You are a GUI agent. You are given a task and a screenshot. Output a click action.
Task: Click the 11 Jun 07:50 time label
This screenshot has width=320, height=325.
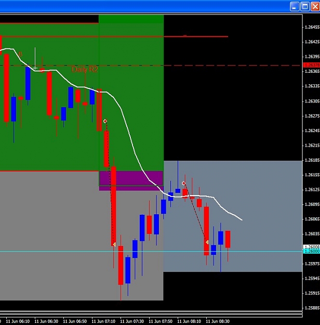pyautogui.click(x=161, y=321)
